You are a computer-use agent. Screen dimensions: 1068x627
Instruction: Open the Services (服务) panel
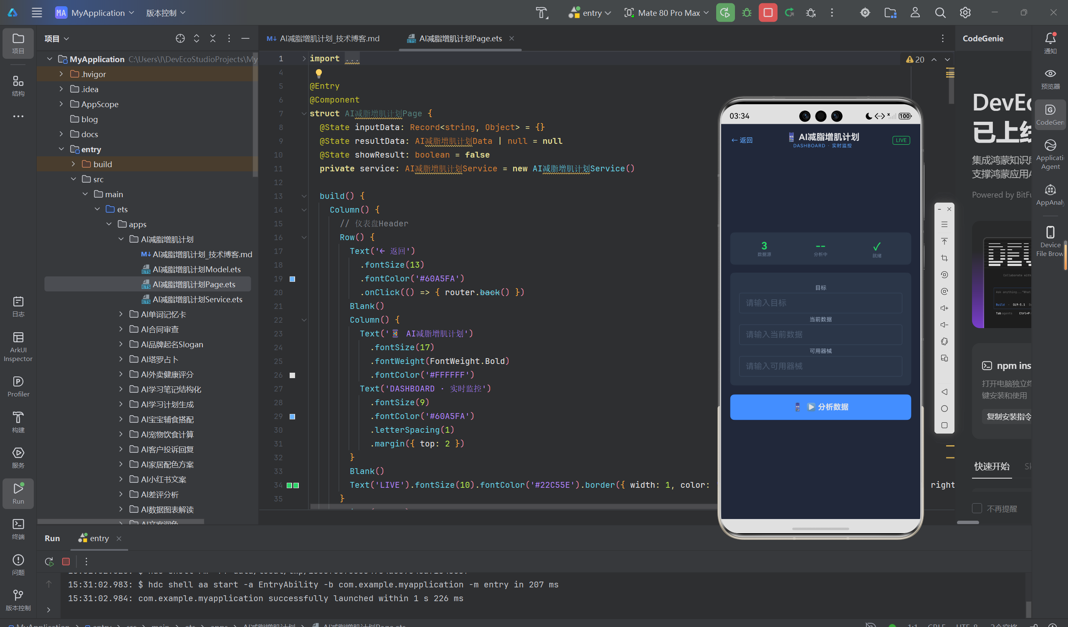18,458
